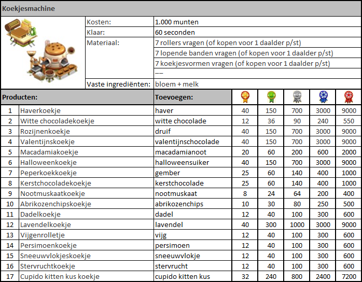This screenshot has width=362, height=282.
Task: Click the bloem + melk ingredients cell
Action: [x=177, y=84]
